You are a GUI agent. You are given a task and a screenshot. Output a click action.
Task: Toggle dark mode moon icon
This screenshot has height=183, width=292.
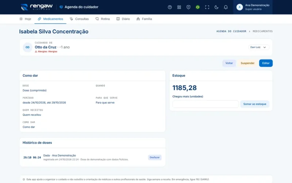(x=216, y=7)
